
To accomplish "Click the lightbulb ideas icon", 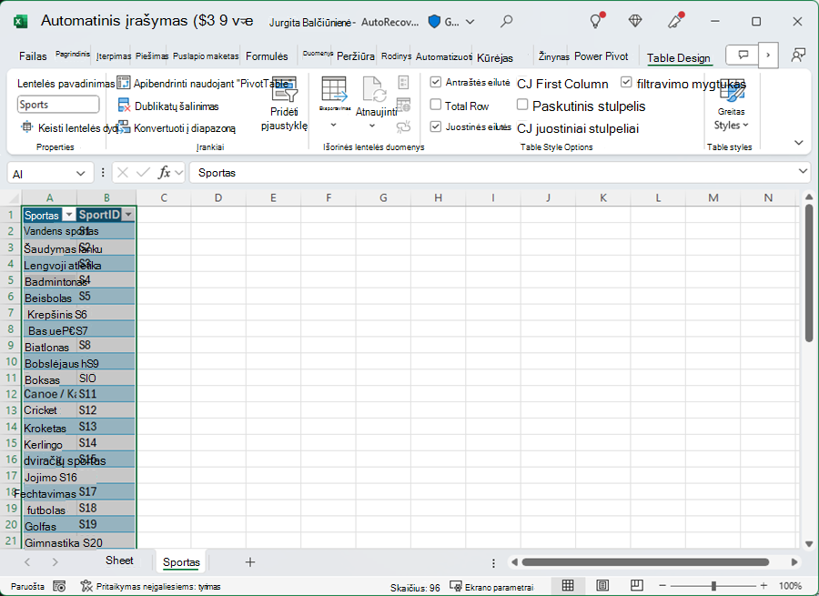I will (596, 21).
